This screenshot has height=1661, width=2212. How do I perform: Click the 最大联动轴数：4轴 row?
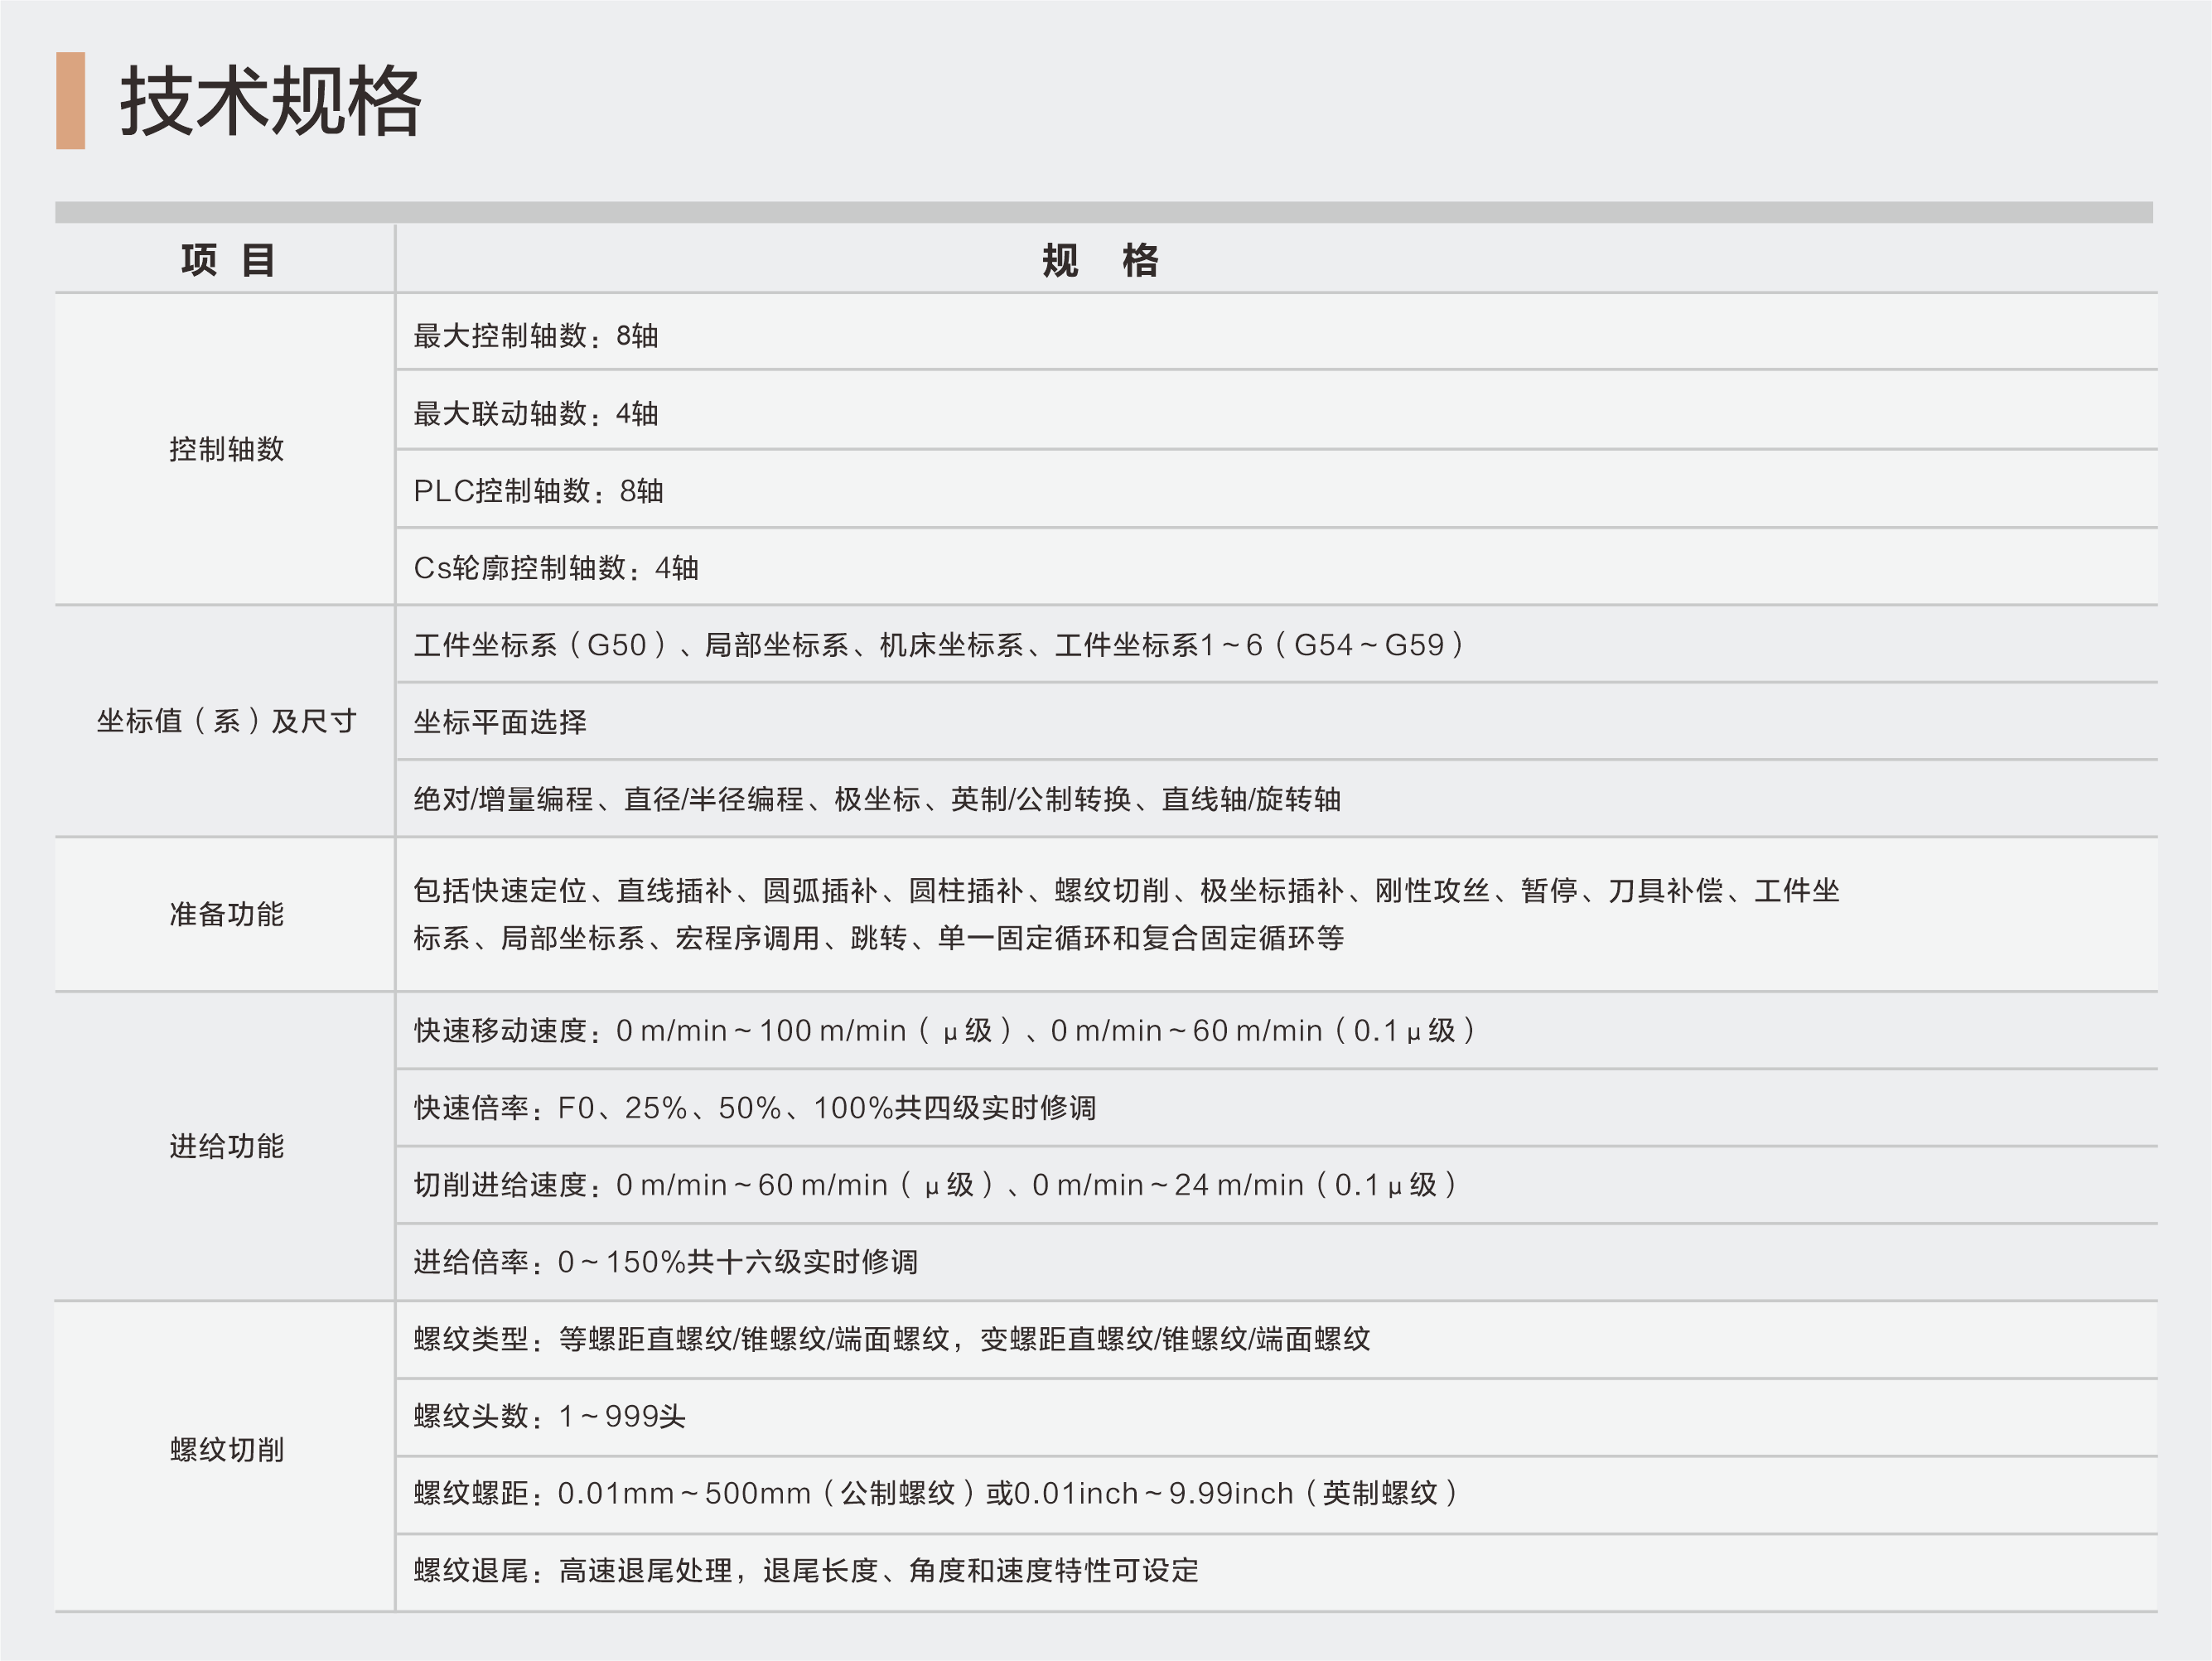click(536, 413)
